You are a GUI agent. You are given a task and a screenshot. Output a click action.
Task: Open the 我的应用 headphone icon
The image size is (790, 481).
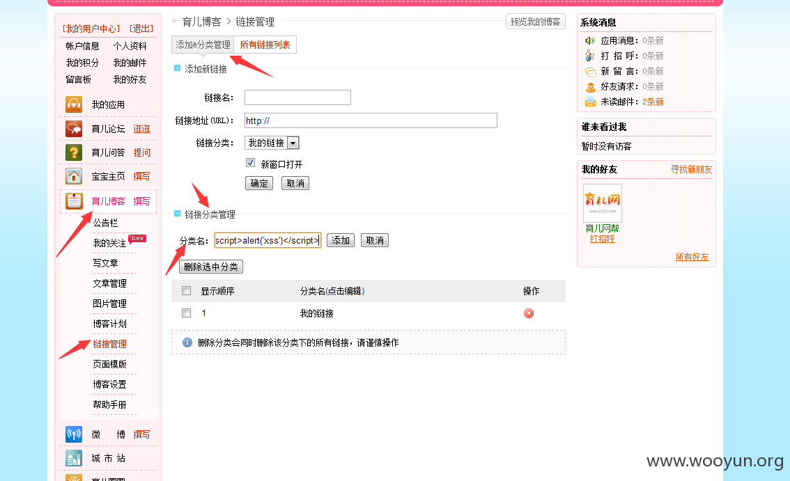pos(74,104)
